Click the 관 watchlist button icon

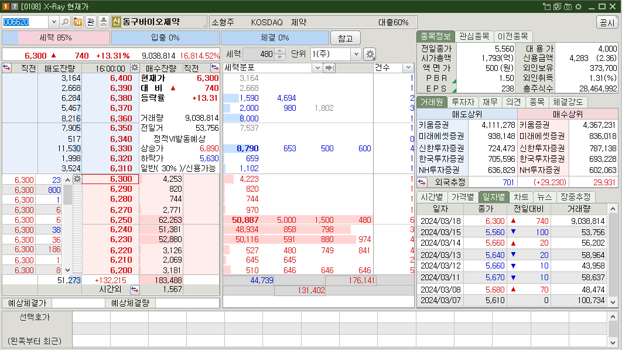91,22
